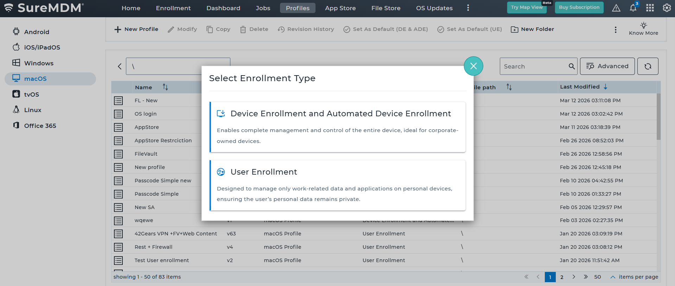Close the Select Enrollment Type dialog
The height and width of the screenshot is (286, 675).
473,66
